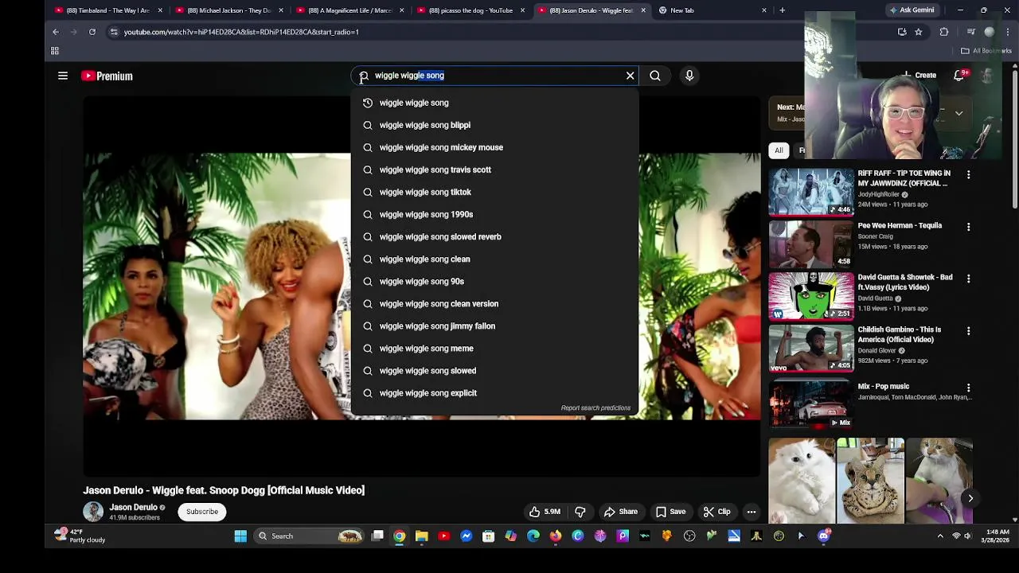1019x573 pixels.
Task: Click Ask Gemini button
Action: (912, 10)
